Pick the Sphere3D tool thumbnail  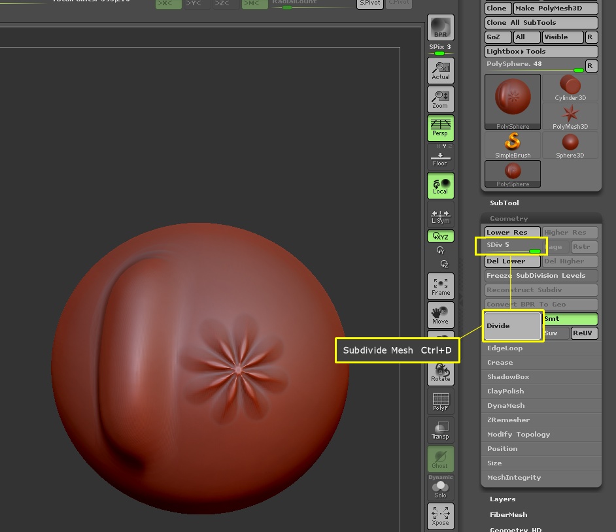570,145
